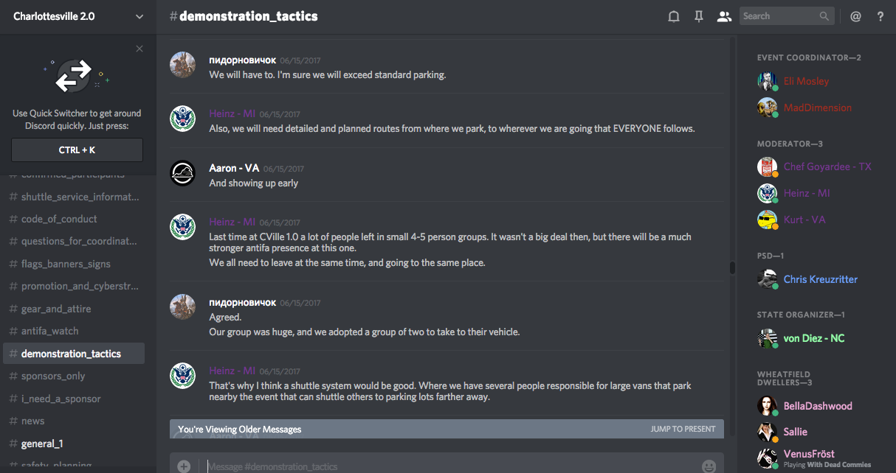Click the attach file plus icon
This screenshot has width=896, height=473.
click(x=184, y=466)
